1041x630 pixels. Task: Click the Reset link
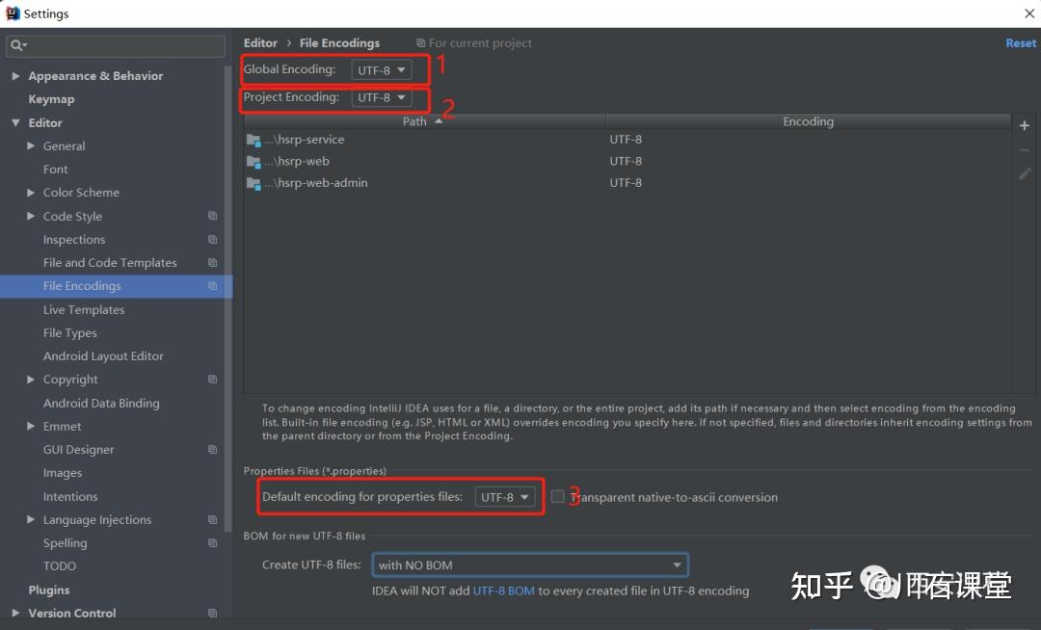(x=1021, y=43)
